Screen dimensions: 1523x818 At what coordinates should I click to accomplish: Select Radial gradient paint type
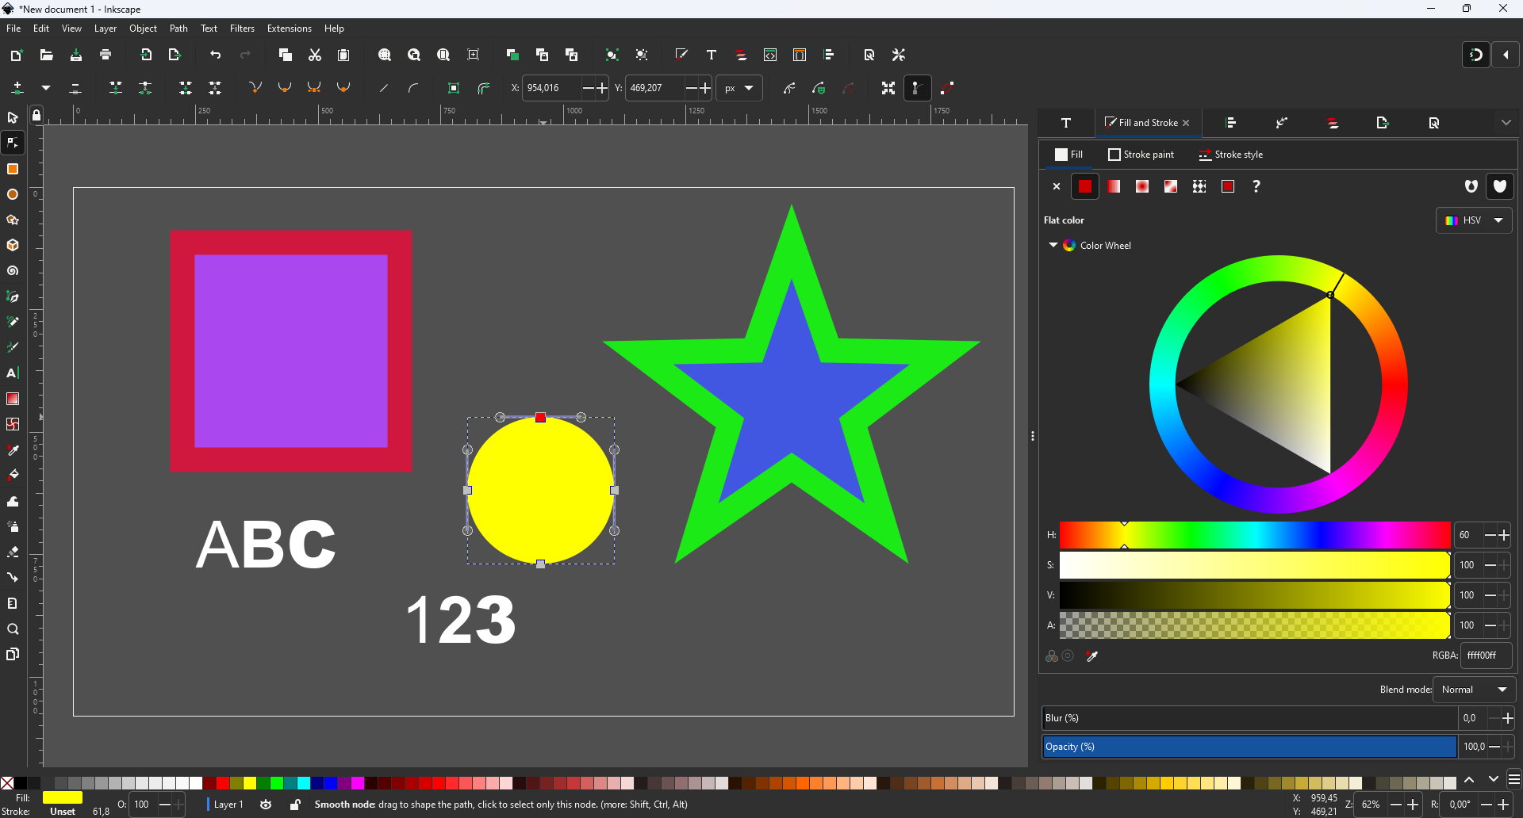[1142, 186]
